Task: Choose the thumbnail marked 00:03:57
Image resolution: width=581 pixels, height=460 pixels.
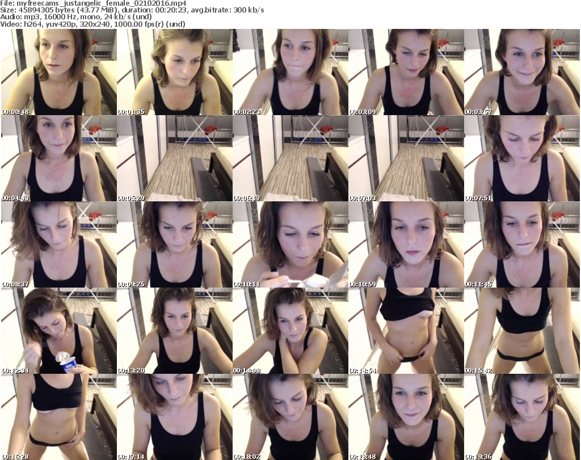Action: point(521,72)
